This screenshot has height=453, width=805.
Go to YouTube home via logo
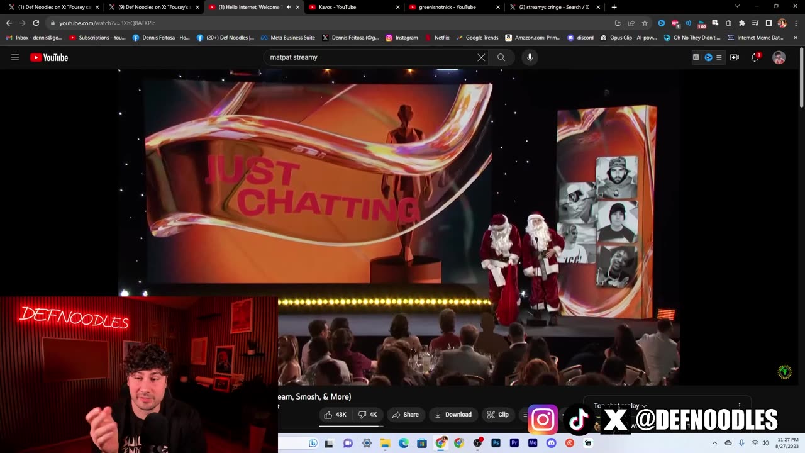49,57
